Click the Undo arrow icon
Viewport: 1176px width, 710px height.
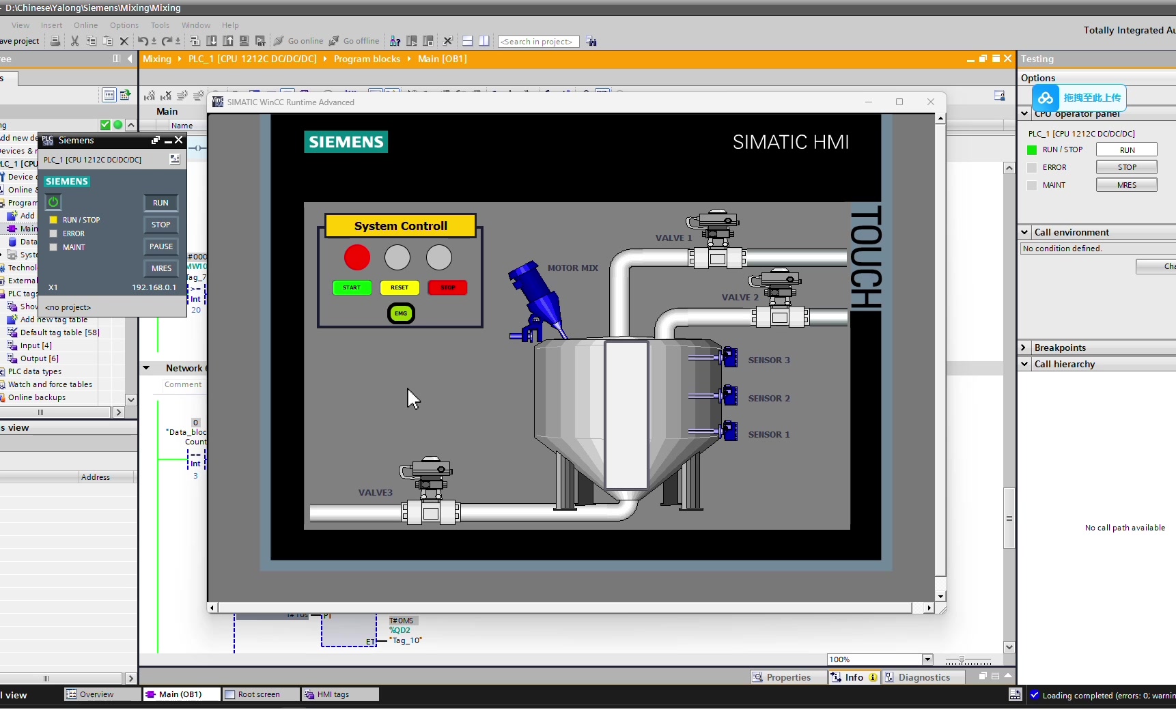(x=142, y=42)
